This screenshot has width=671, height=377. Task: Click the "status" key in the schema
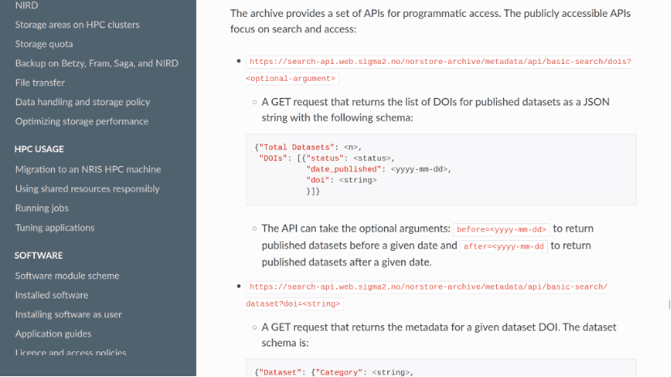click(x=325, y=158)
